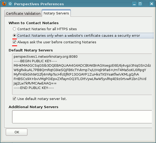Click the key line starting with JaJ2Lw7kRVMCAwEAAQ==
Viewport: 156px width, 143px height.
tap(35, 83)
